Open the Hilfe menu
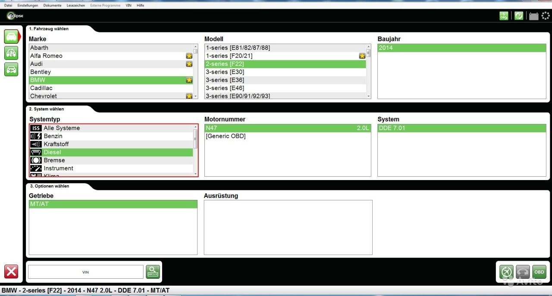The width and height of the screenshot is (552, 296). tap(140, 5)
